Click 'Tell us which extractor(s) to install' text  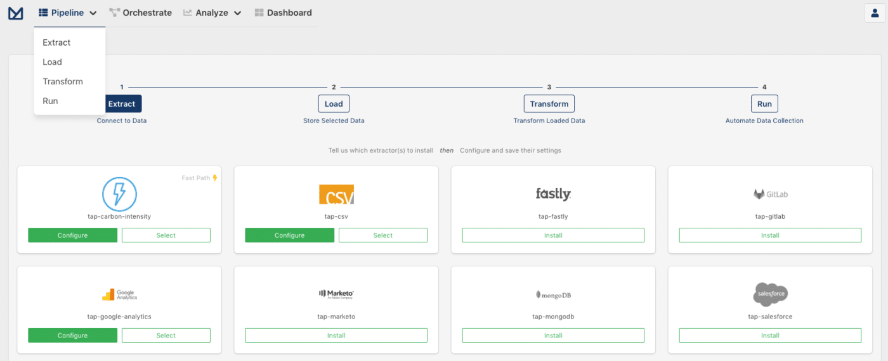pyautogui.click(x=381, y=150)
